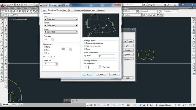The width and height of the screenshot is (196, 110).
Task: Click the New icon in quick access toolbar
Action: 8,5
